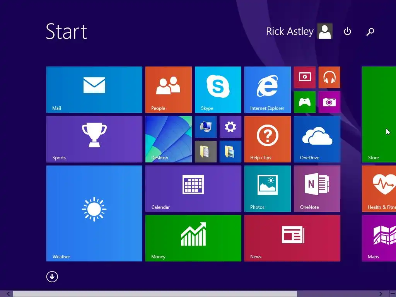Open the Store tile
Image resolution: width=396 pixels, height=297 pixels.
[379, 114]
